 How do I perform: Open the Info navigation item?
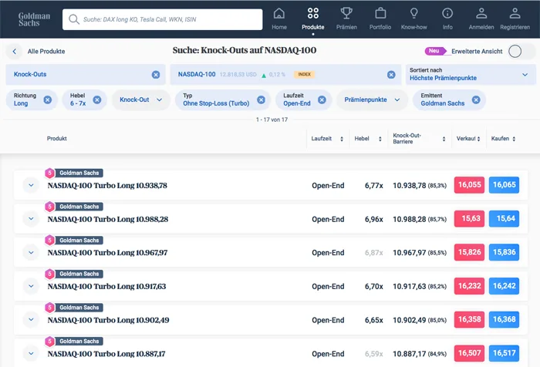(x=447, y=19)
